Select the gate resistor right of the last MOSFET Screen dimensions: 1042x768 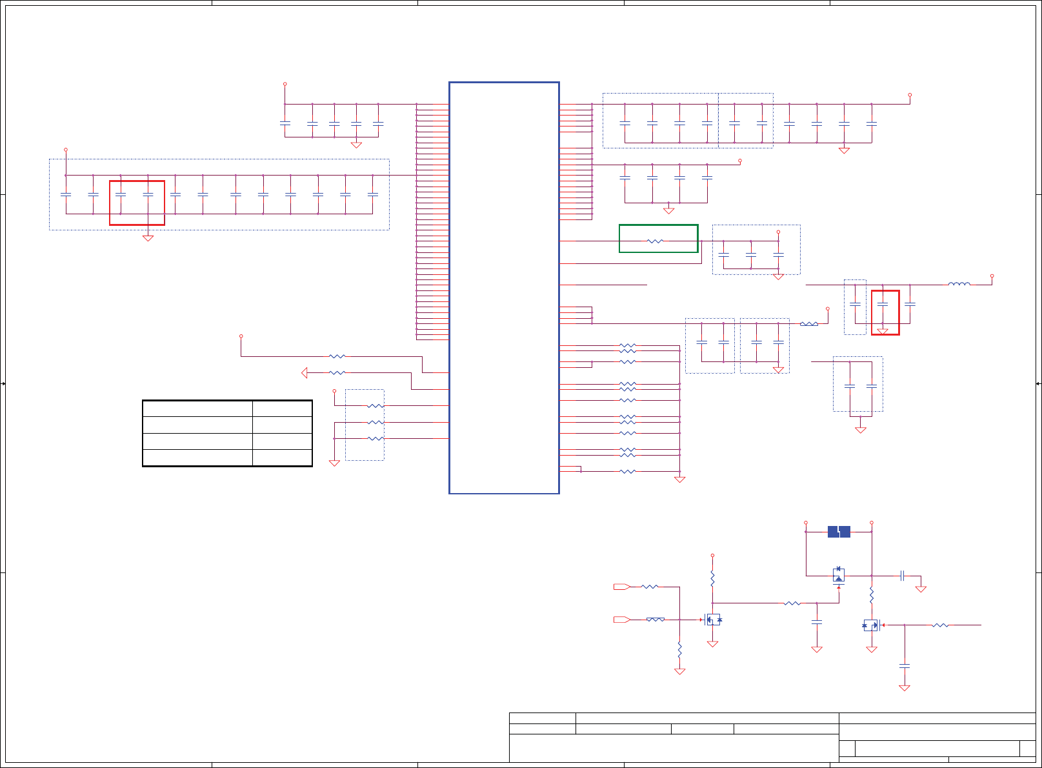pyautogui.click(x=941, y=625)
